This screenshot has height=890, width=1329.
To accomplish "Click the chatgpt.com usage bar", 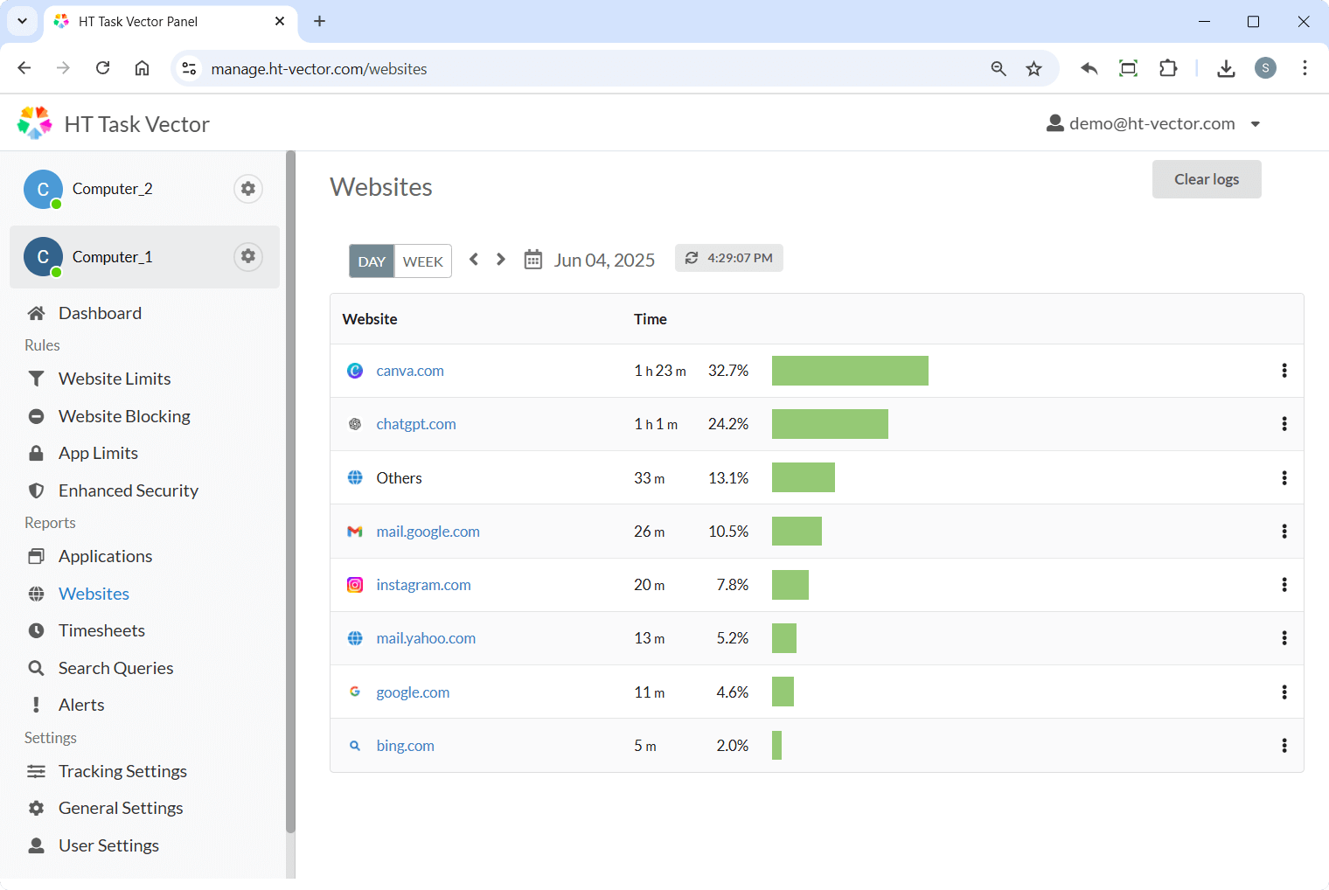I will pos(830,424).
